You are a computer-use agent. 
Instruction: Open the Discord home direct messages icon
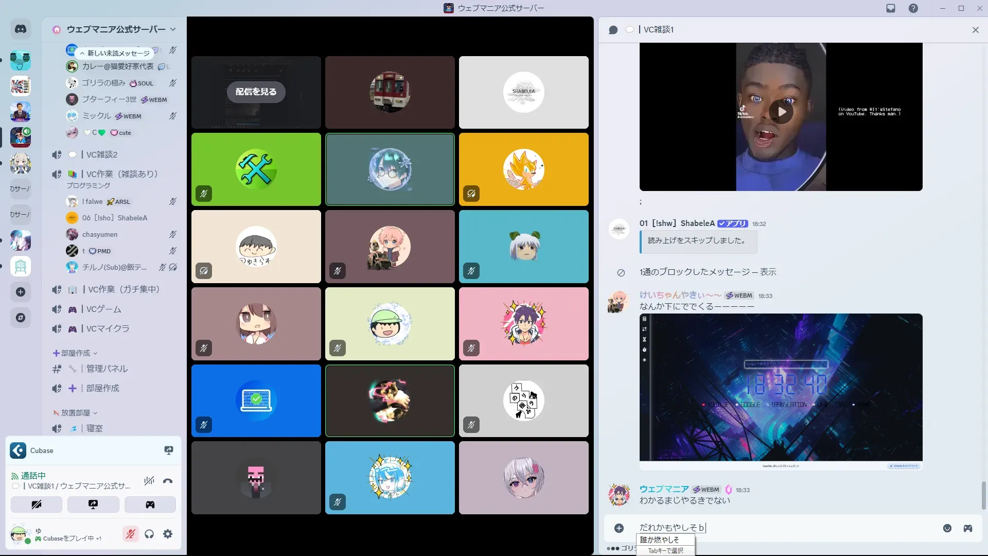click(21, 29)
